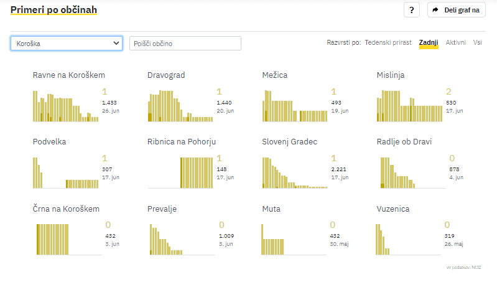Select the Zadnji sort option
The height and width of the screenshot is (282, 497).
tap(429, 42)
